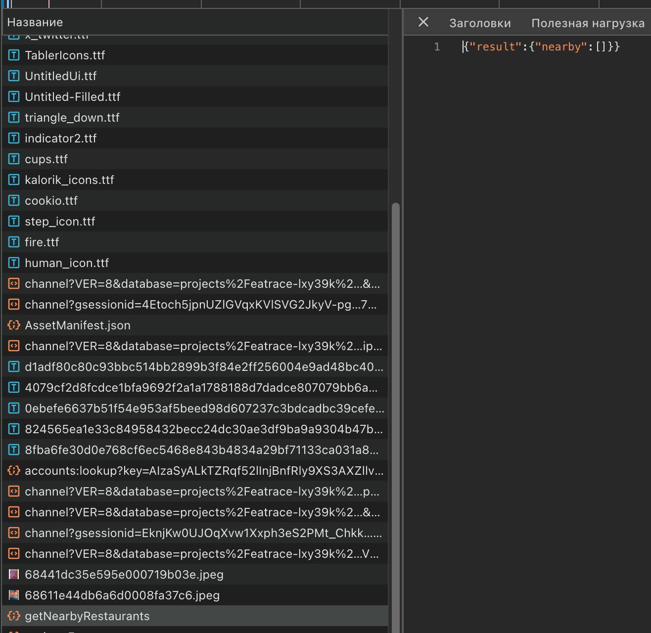Click font icon beside human_icon.ttf
Screen dimensions: 651x633
pos(14,263)
